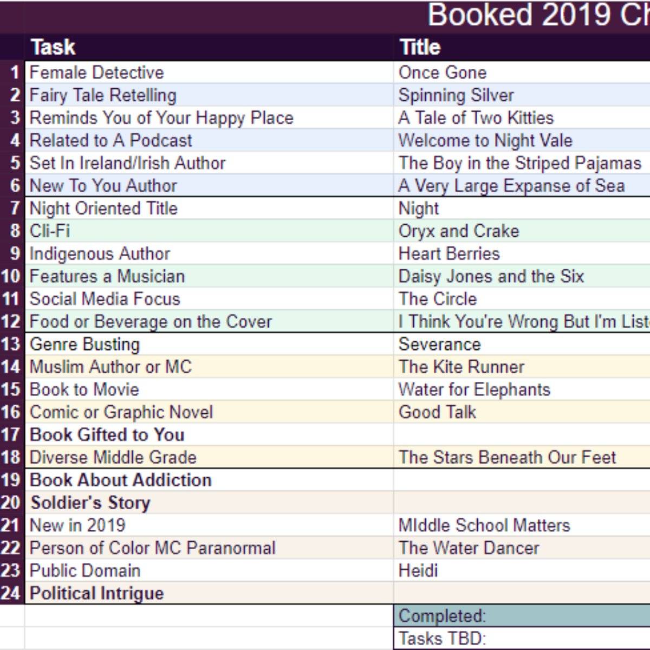
Task: Select the 'Title' column header cell
Action: [521, 47]
